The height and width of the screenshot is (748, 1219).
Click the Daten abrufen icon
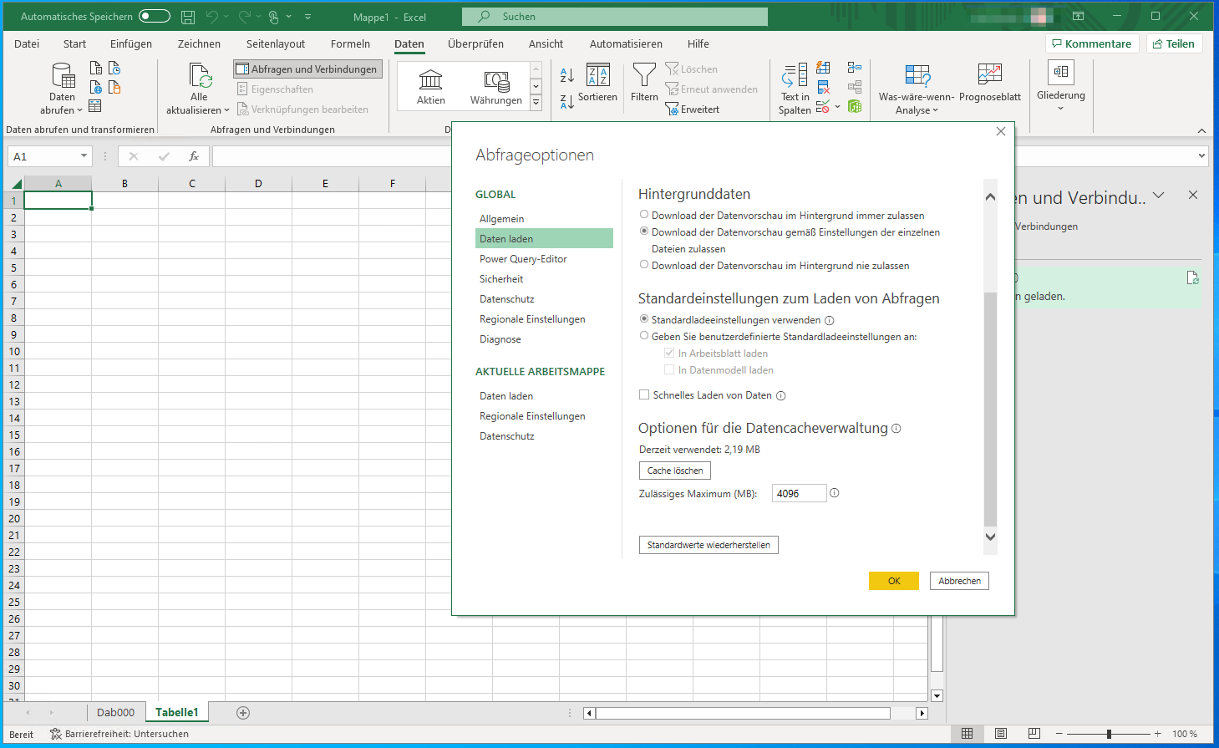63,77
